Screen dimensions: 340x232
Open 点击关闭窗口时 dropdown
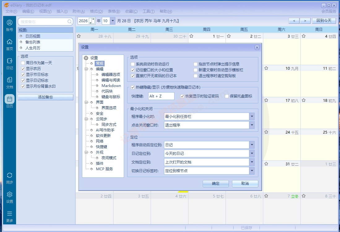pos(252,125)
